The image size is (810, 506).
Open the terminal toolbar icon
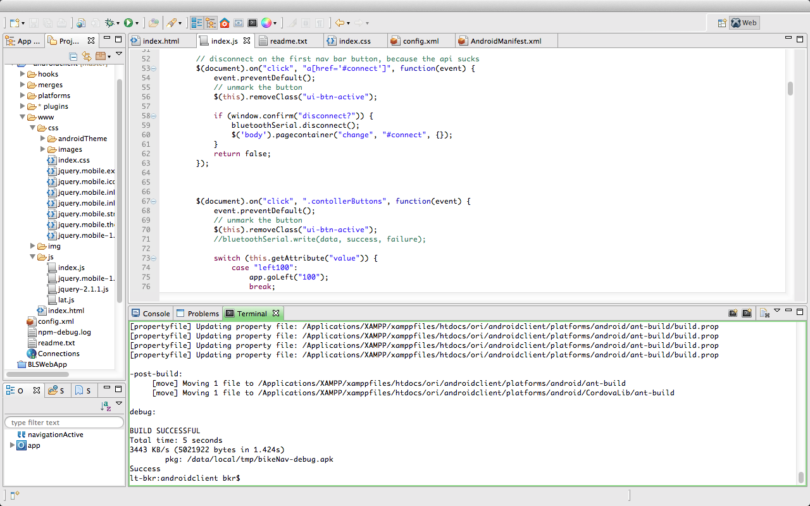[x=252, y=23]
